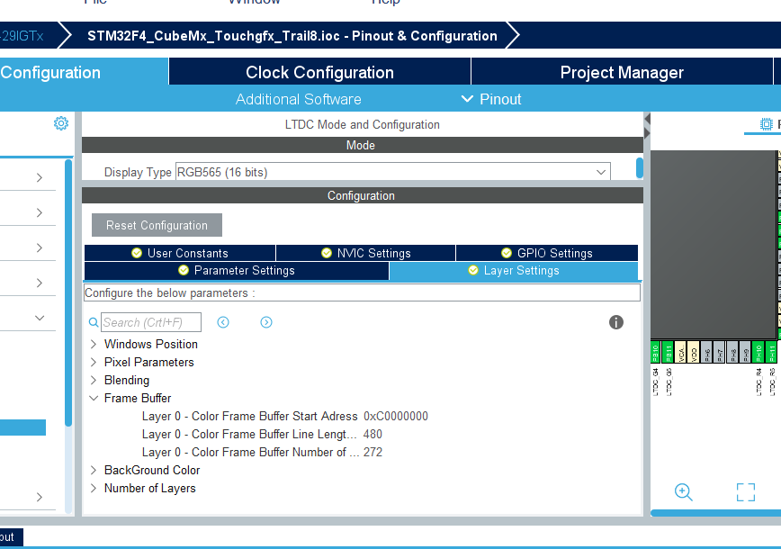Click the Search (Crtl+F) input field
781x549 pixels.
(x=151, y=322)
